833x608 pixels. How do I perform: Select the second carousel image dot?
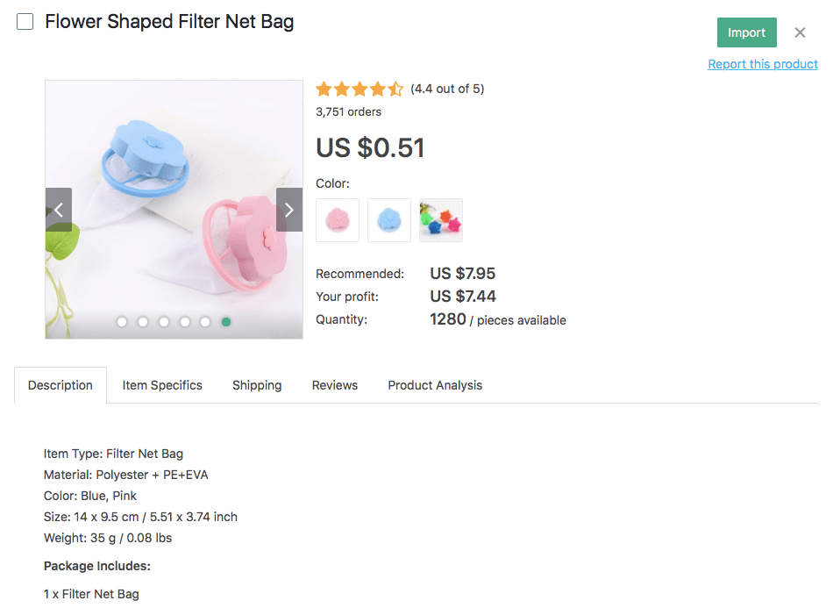[143, 322]
